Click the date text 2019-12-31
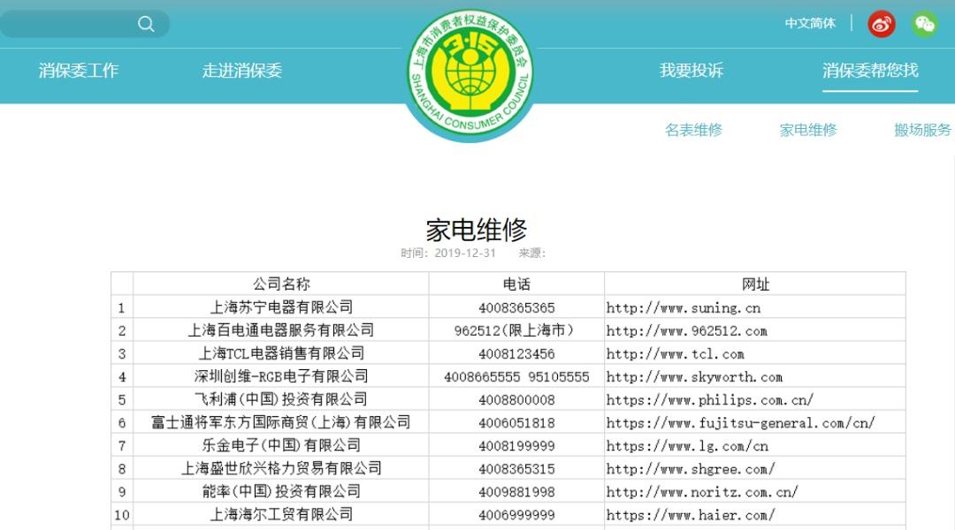The width and height of the screenshot is (955, 530). (x=465, y=254)
